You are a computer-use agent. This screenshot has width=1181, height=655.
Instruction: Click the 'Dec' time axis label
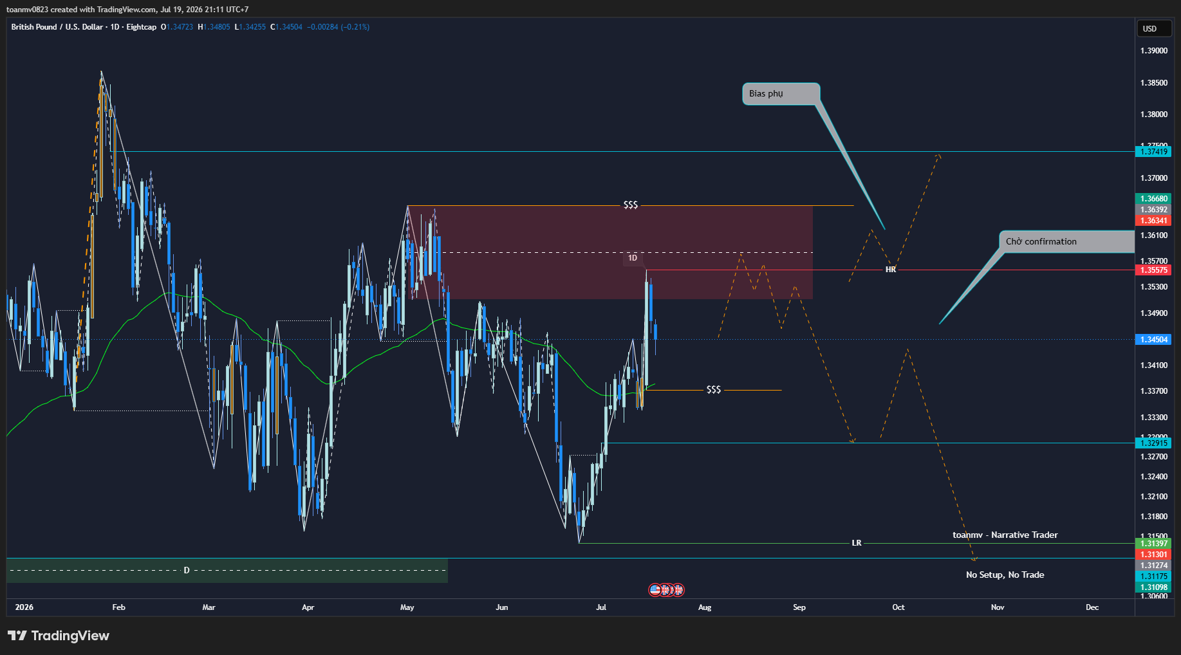point(1092,607)
